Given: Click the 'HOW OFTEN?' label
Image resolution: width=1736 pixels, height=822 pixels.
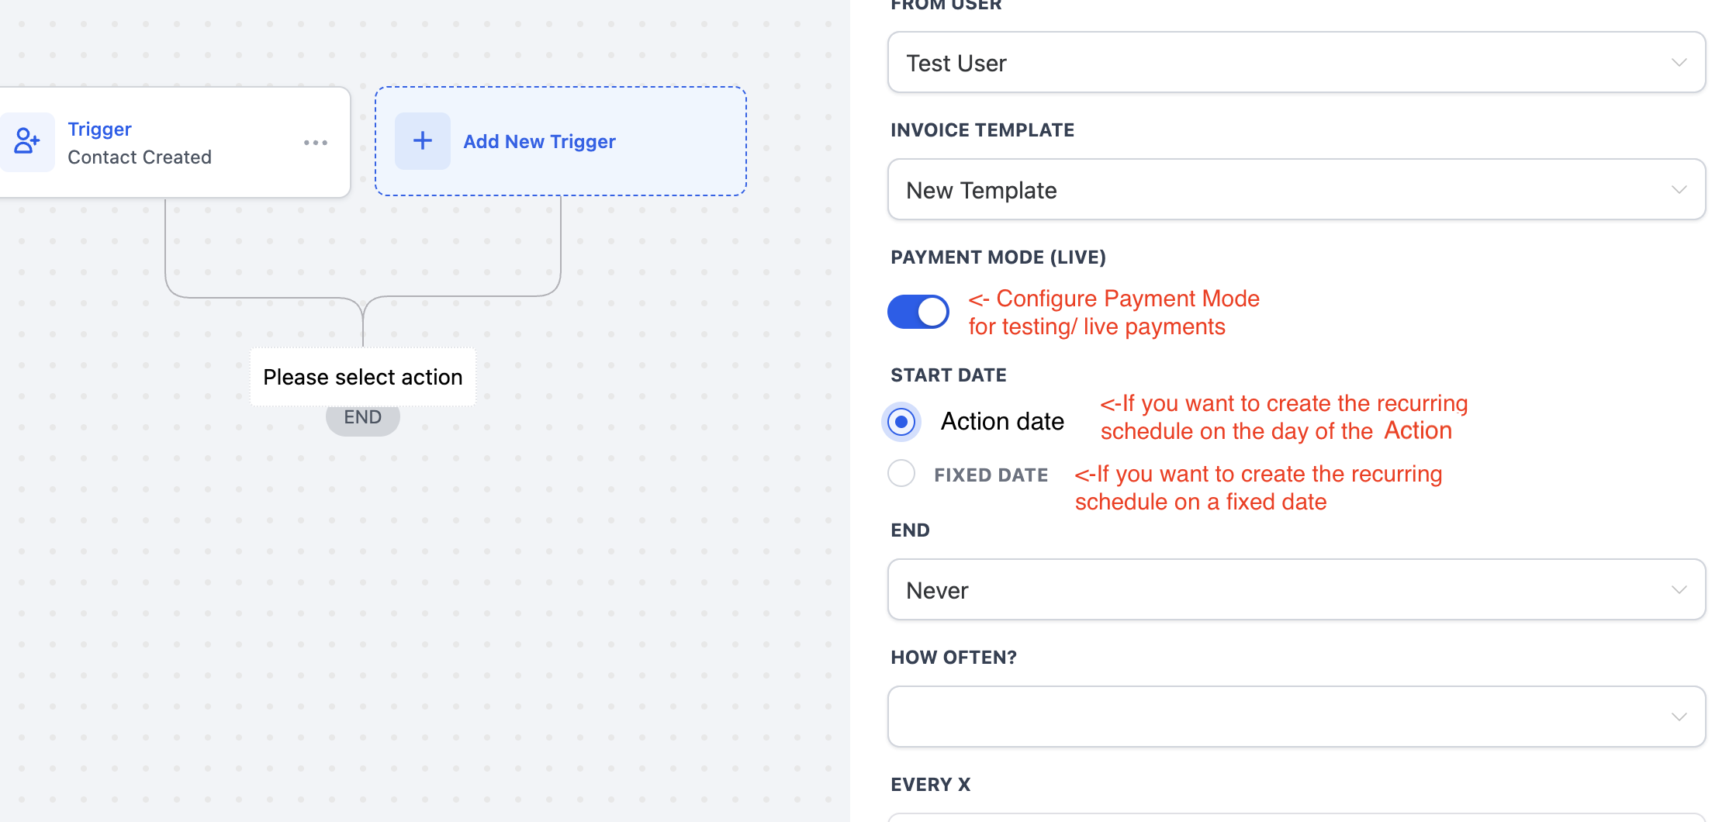Looking at the screenshot, I should [x=953, y=658].
